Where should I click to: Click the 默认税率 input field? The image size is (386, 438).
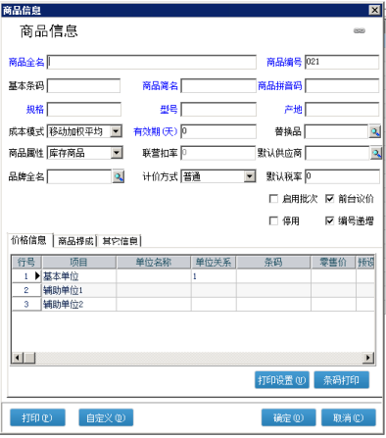(x=342, y=176)
